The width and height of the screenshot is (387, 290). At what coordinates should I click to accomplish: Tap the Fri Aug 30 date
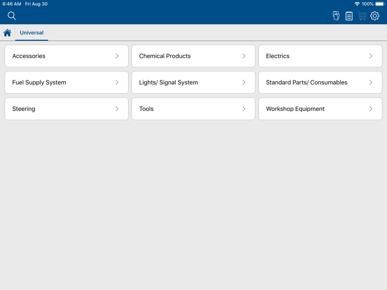pos(36,4)
